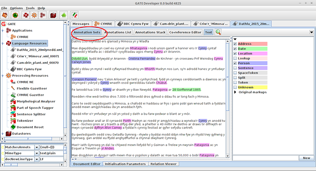Click the CYMRIE application icon in tree
Screen dimensions: 316x171
(13, 37)
